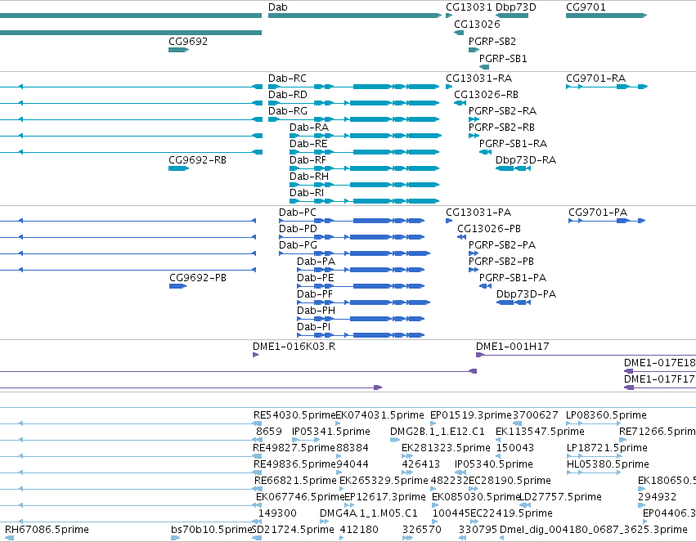Open the PGRP-SB1-RA transcript label
The width and height of the screenshot is (696, 542).
click(513, 144)
